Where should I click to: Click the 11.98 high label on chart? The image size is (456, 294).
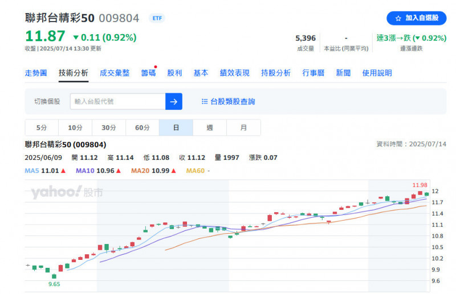pos(420,185)
